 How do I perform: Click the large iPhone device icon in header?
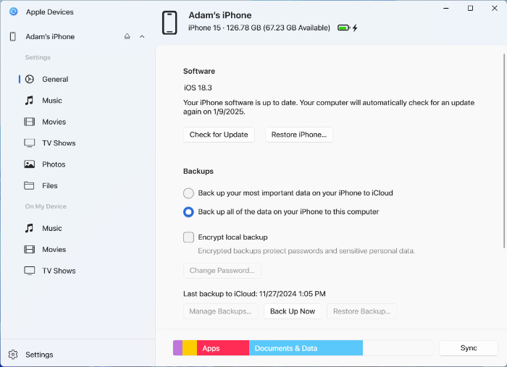(x=169, y=22)
